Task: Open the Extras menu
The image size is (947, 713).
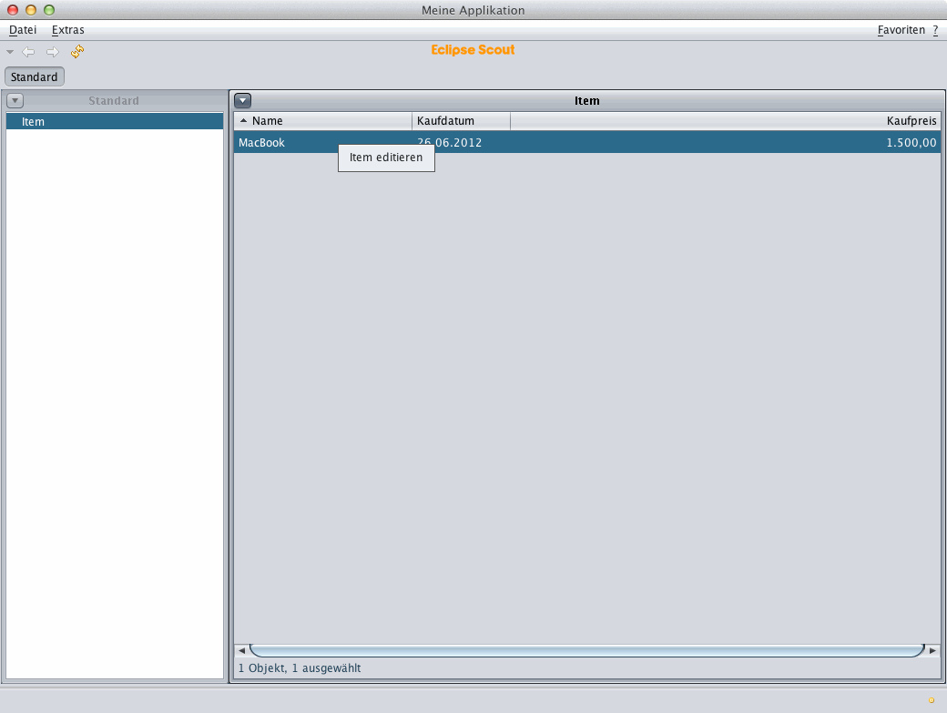Action: tap(68, 30)
